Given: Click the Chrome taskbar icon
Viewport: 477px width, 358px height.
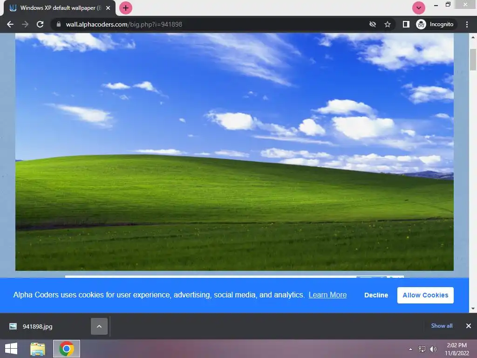Looking at the screenshot, I should tap(67, 349).
